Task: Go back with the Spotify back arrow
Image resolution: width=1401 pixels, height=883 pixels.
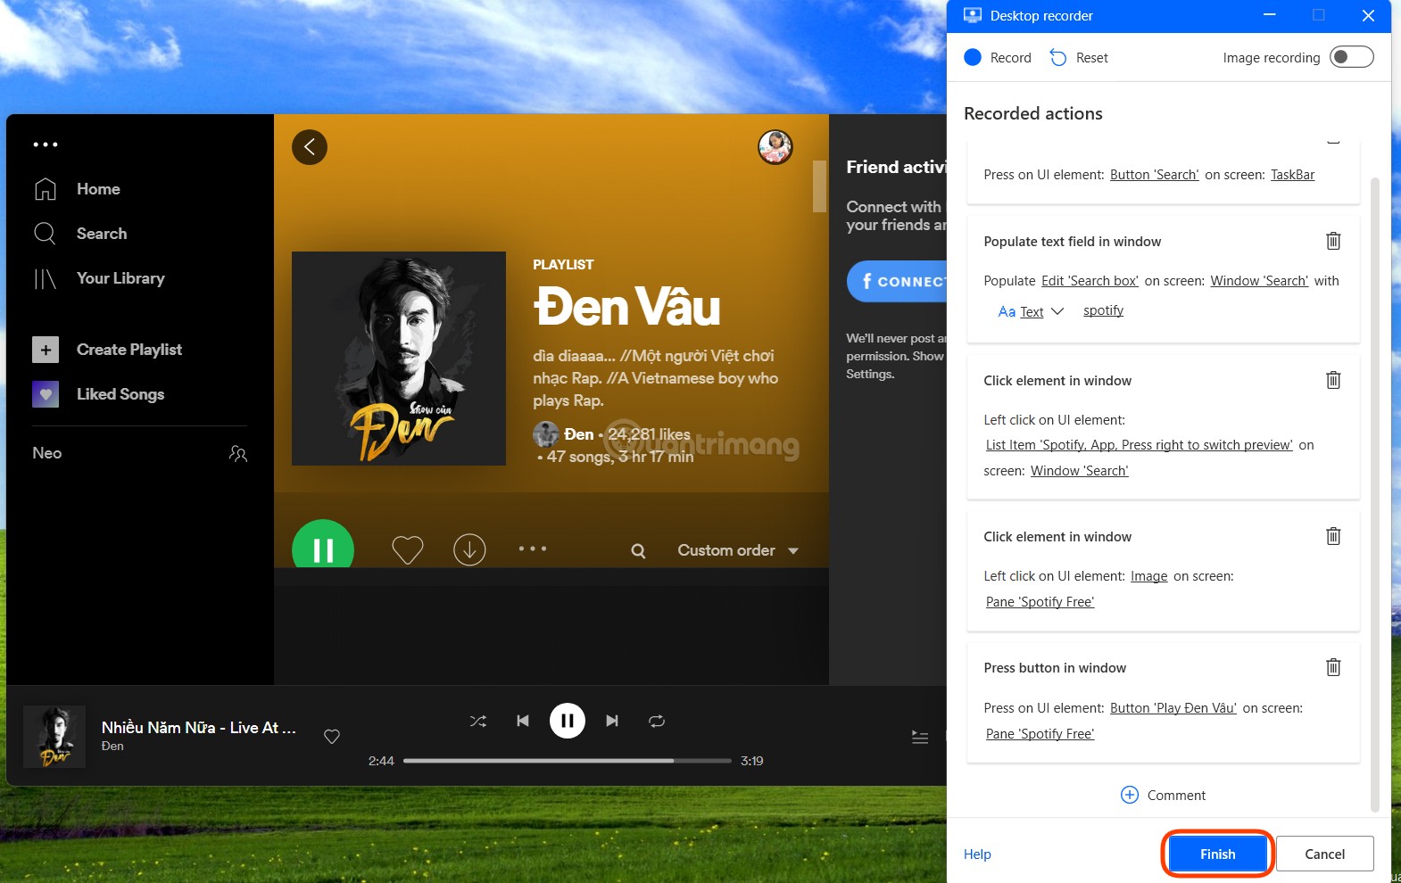Action: (x=310, y=147)
